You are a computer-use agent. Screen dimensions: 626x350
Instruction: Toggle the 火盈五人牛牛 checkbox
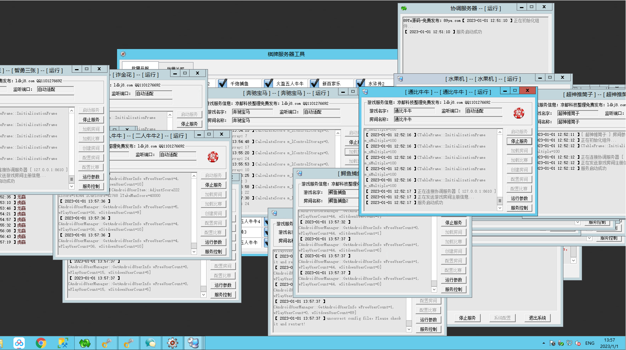click(x=268, y=83)
